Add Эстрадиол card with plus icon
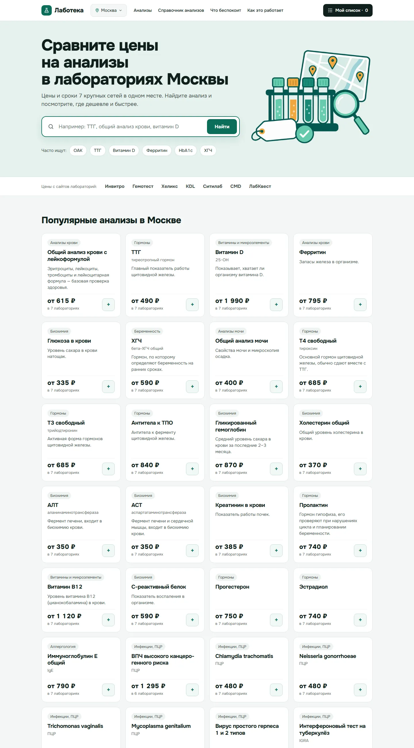Screen dimensions: 414x748 (x=360, y=620)
